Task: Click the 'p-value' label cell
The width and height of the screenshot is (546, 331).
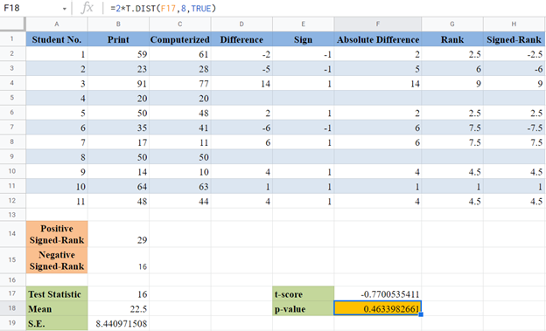Action: coord(304,308)
